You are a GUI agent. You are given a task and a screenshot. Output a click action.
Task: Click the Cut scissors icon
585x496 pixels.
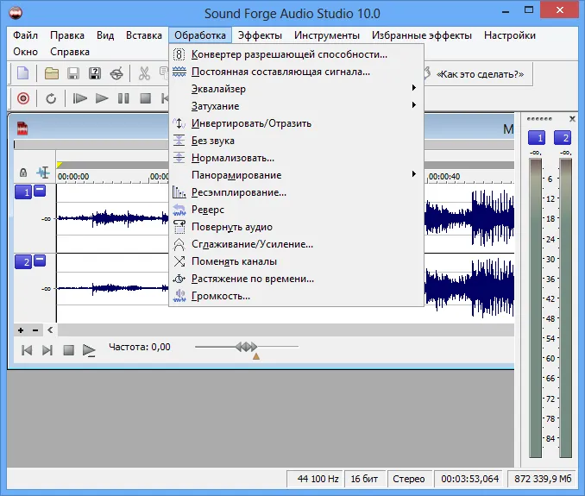(x=143, y=73)
